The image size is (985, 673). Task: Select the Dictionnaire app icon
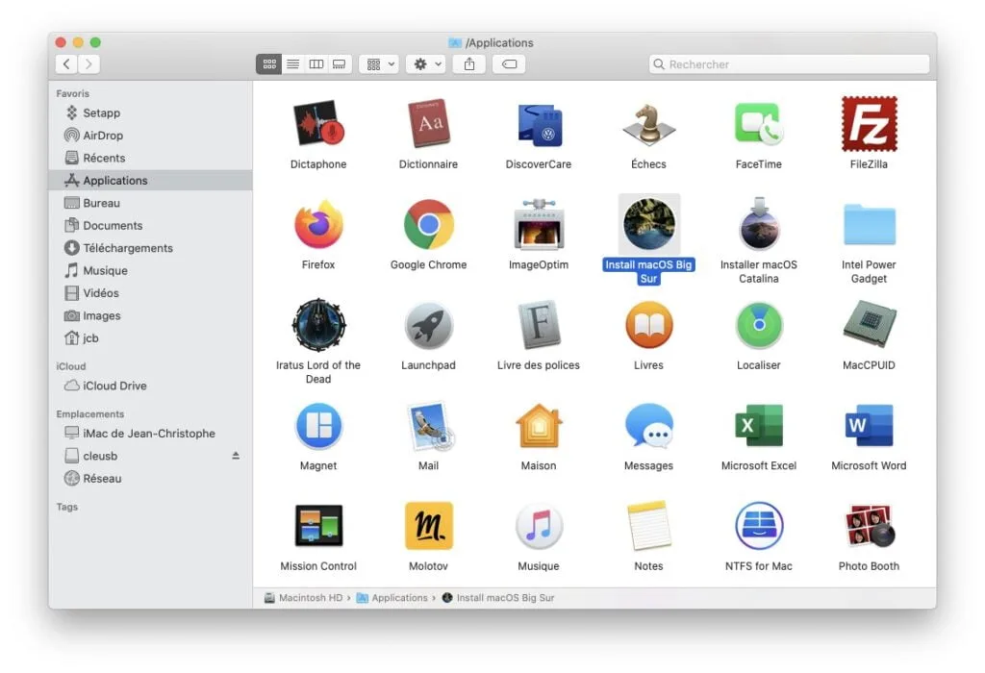(428, 124)
